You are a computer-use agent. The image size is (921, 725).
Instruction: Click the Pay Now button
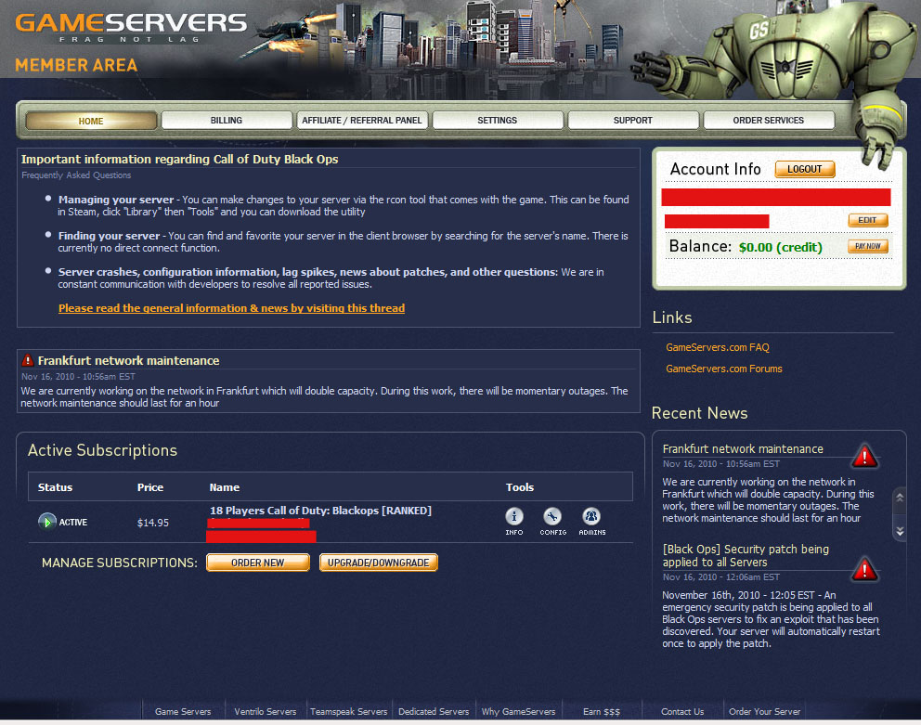(867, 246)
